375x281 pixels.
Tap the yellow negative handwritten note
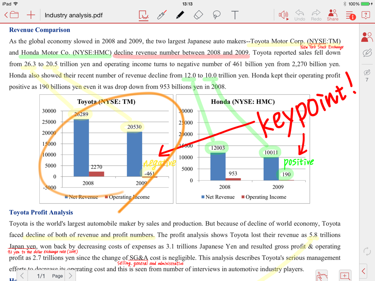pos(159,164)
